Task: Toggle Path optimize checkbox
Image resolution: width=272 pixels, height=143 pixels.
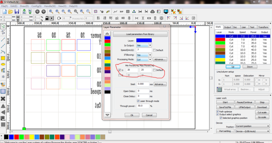Action: [x=217, y=112]
